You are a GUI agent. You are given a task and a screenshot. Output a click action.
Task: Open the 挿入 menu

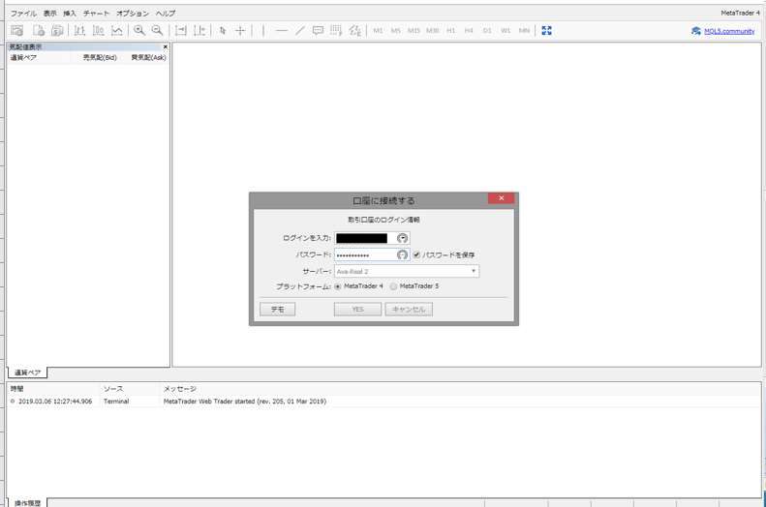tap(70, 14)
